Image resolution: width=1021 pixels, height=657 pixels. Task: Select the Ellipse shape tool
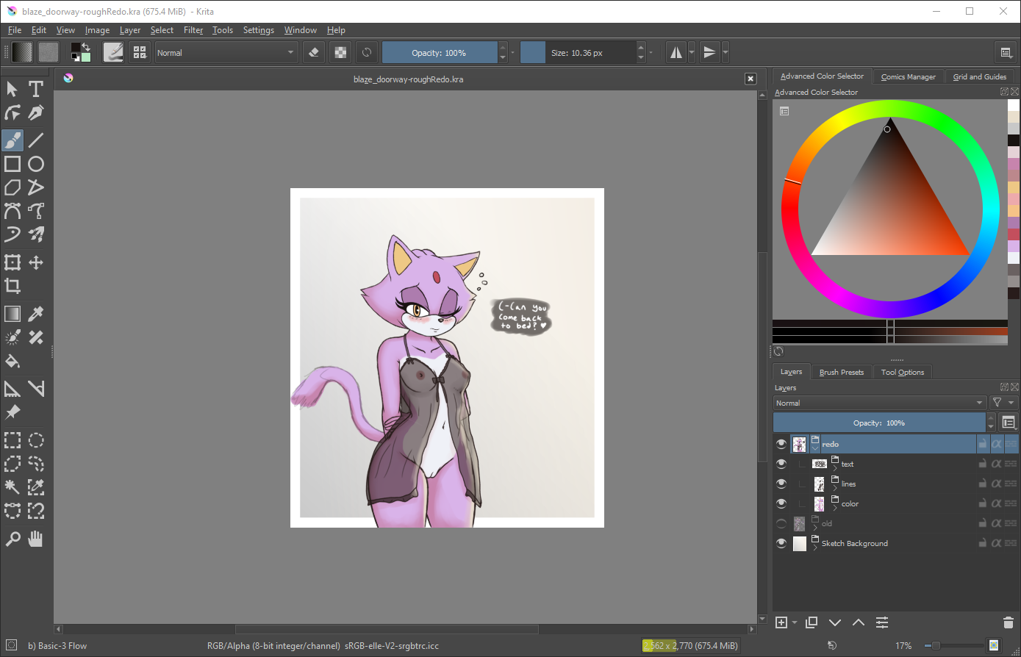click(35, 164)
